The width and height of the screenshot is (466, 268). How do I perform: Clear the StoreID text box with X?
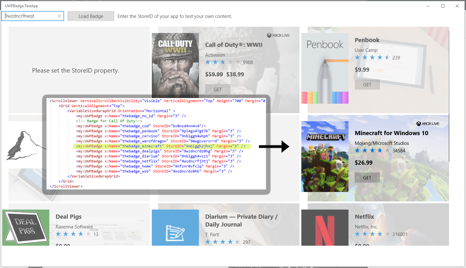(59, 16)
